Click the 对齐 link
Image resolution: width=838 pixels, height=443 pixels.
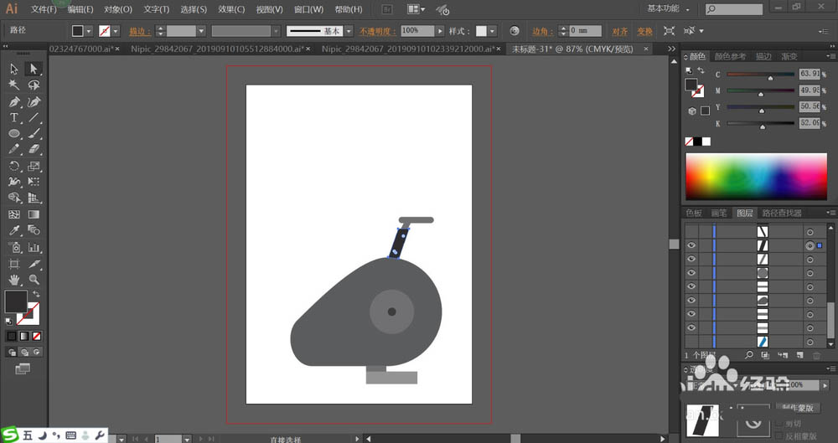620,32
